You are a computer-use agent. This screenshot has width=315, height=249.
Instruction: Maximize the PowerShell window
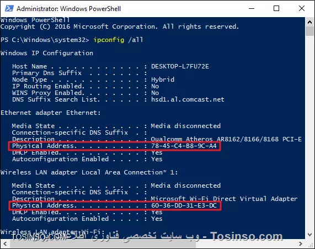(x=276, y=8)
